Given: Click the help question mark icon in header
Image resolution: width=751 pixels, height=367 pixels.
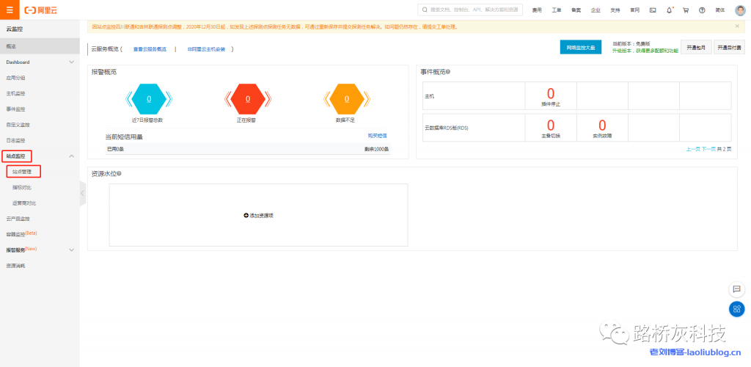Looking at the screenshot, I should [702, 10].
